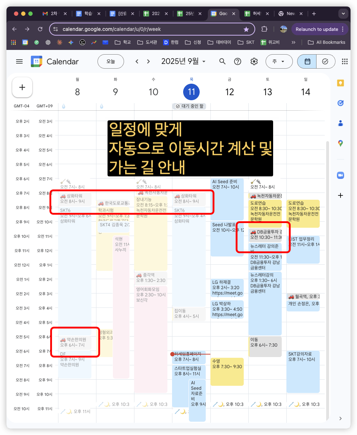
Task: Open the 수영 event on Friday
Action: 227,371
